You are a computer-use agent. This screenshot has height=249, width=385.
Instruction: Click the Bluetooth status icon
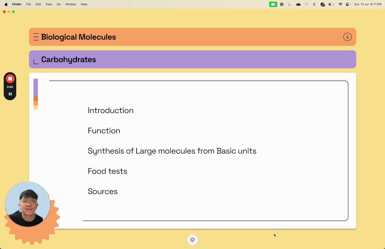click(x=314, y=5)
